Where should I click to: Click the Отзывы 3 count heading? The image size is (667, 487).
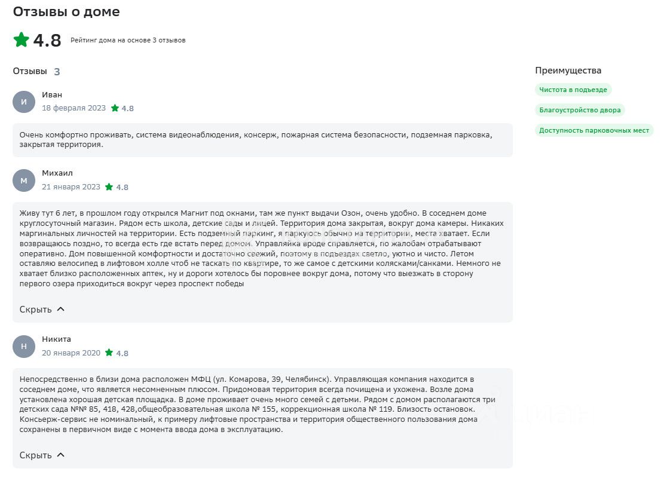click(36, 72)
